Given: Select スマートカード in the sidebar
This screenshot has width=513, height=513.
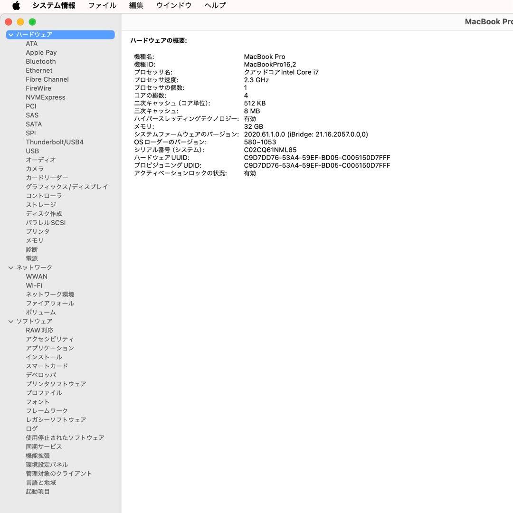Looking at the screenshot, I should point(47,366).
